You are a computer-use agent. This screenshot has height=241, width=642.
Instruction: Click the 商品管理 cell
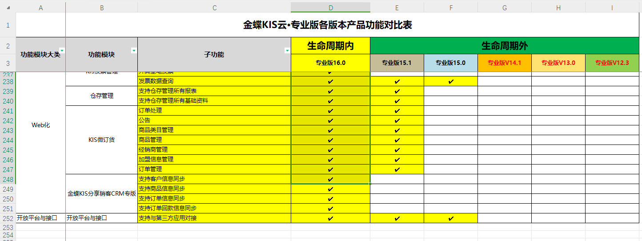214,140
